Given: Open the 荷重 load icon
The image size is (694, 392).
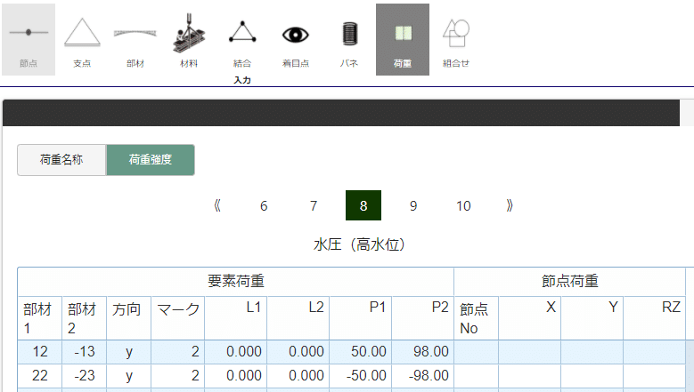Looking at the screenshot, I should click(403, 40).
